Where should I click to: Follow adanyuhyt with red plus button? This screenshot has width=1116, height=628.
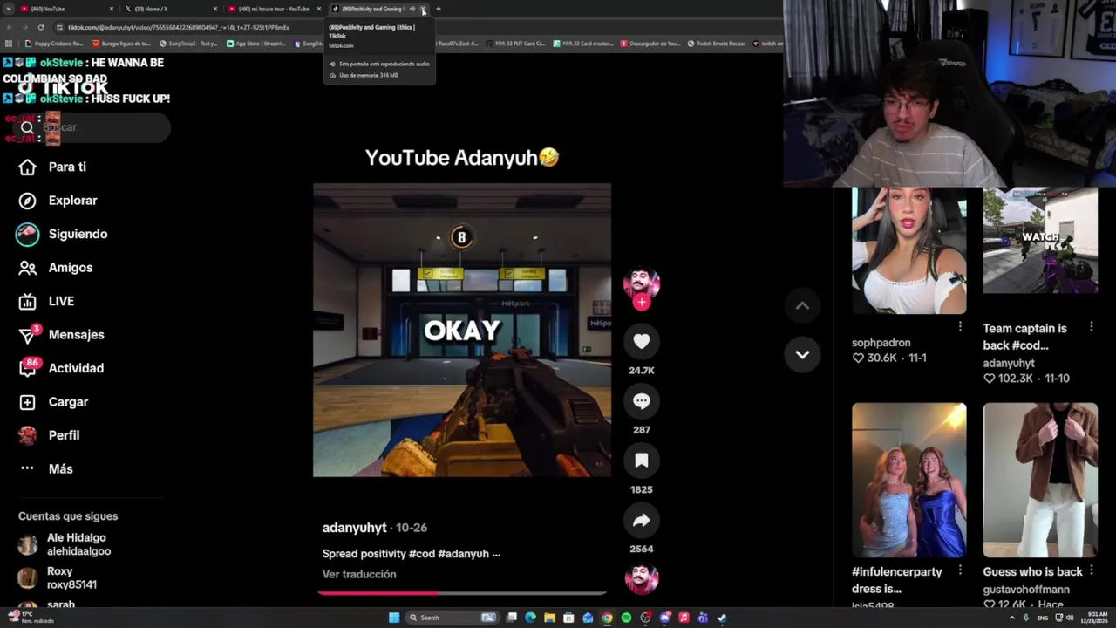(642, 303)
